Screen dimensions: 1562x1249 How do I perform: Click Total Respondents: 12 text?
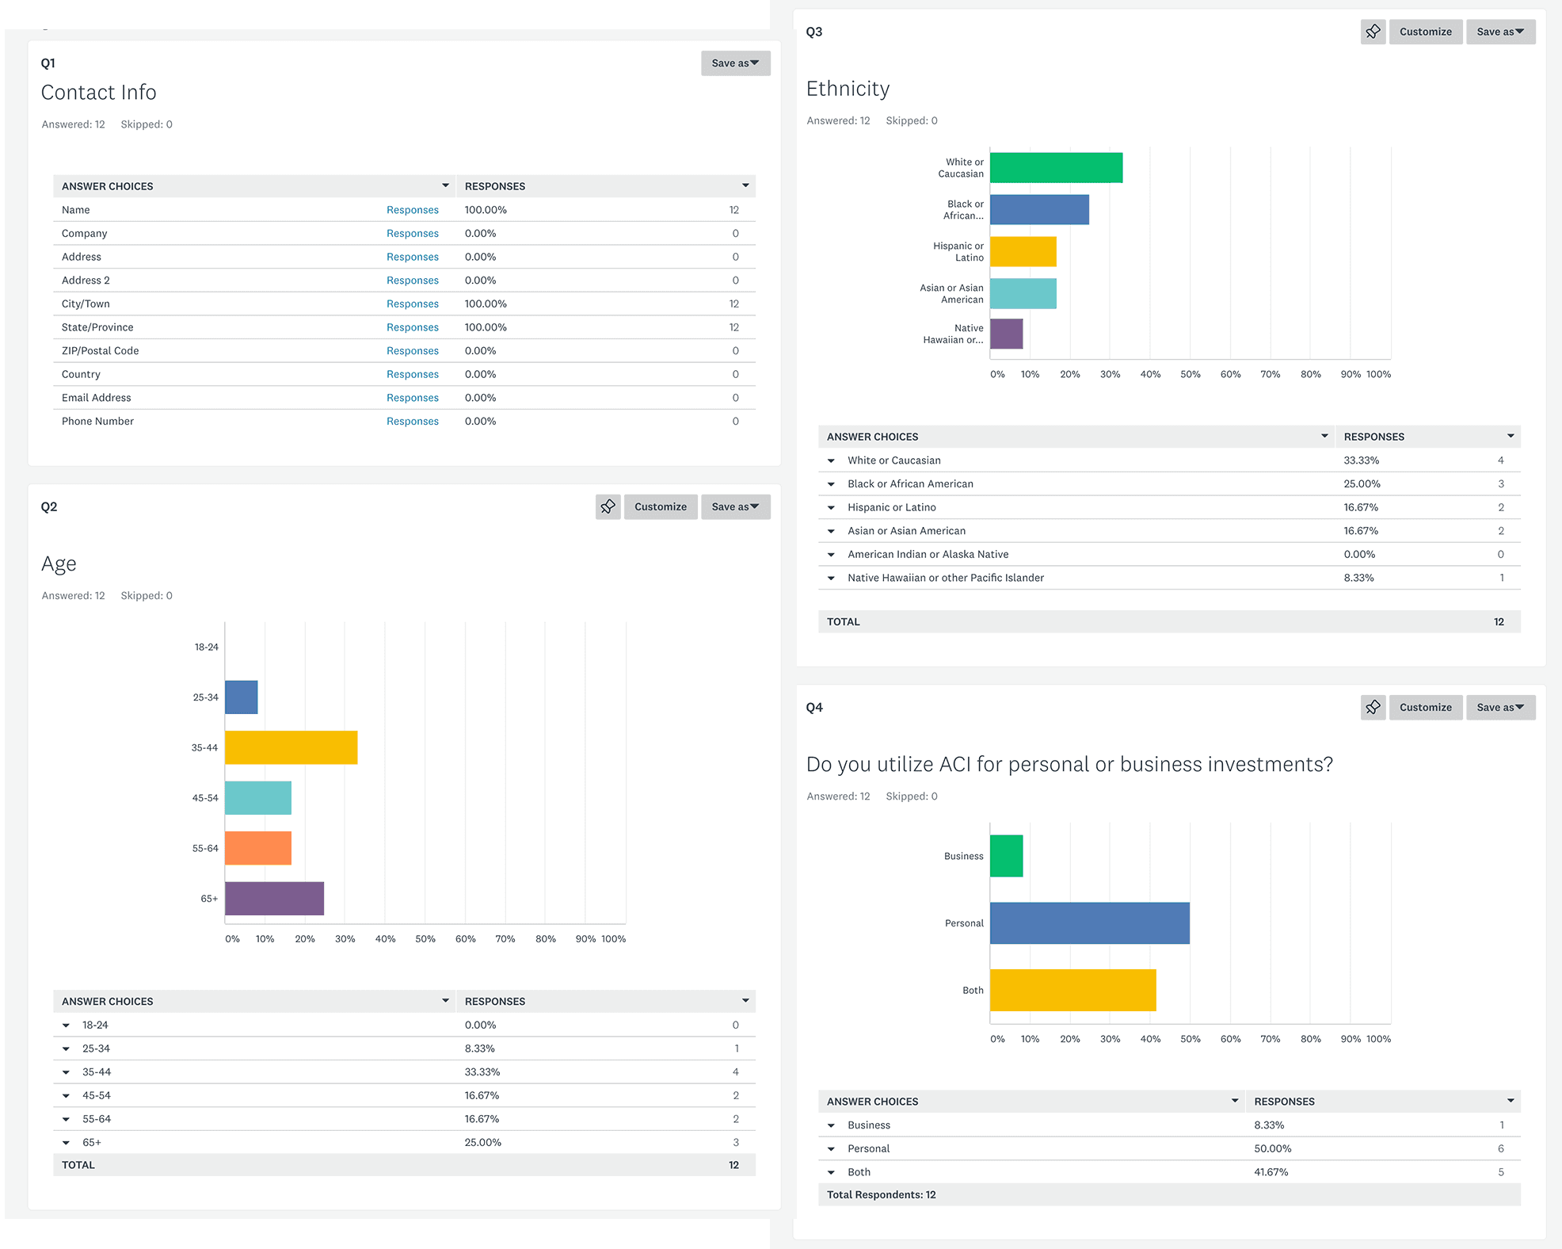point(882,1195)
